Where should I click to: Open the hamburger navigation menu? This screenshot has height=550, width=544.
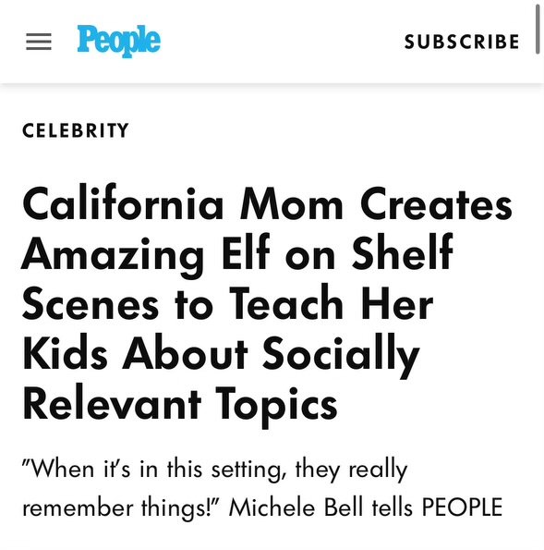pos(39,42)
